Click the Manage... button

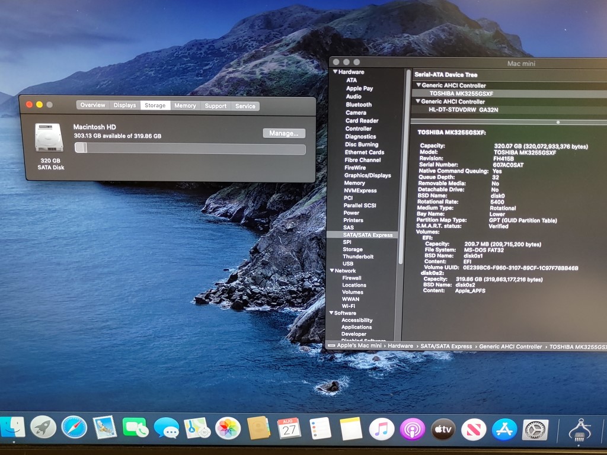[284, 133]
